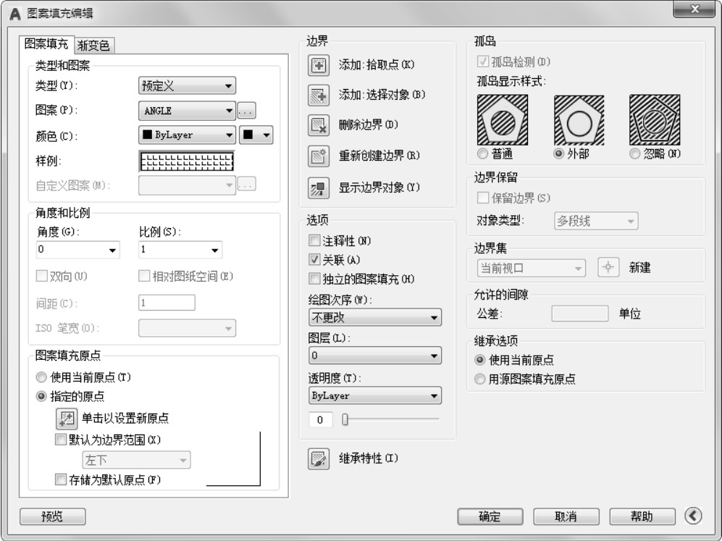
Task: Click the Inherit Properties (继承特性) icon
Action: (x=318, y=458)
